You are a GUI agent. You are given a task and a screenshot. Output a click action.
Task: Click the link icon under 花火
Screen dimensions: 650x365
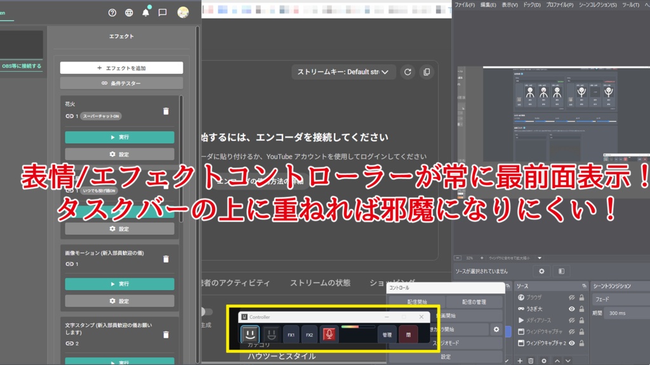70,117
